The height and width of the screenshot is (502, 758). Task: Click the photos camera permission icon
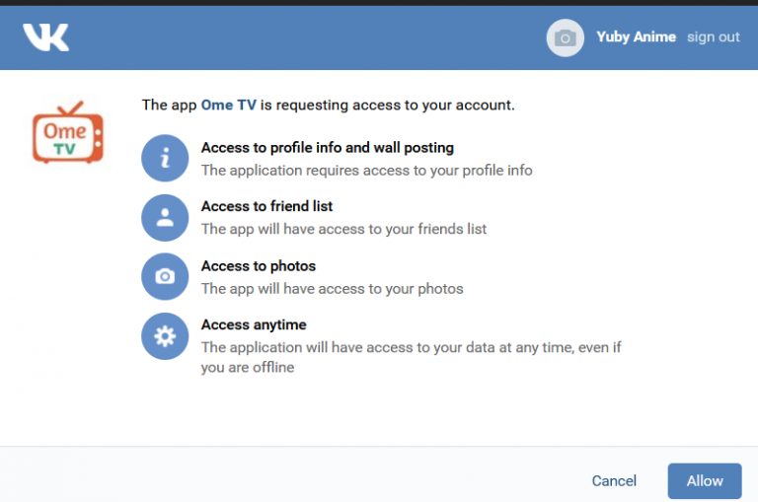165,277
